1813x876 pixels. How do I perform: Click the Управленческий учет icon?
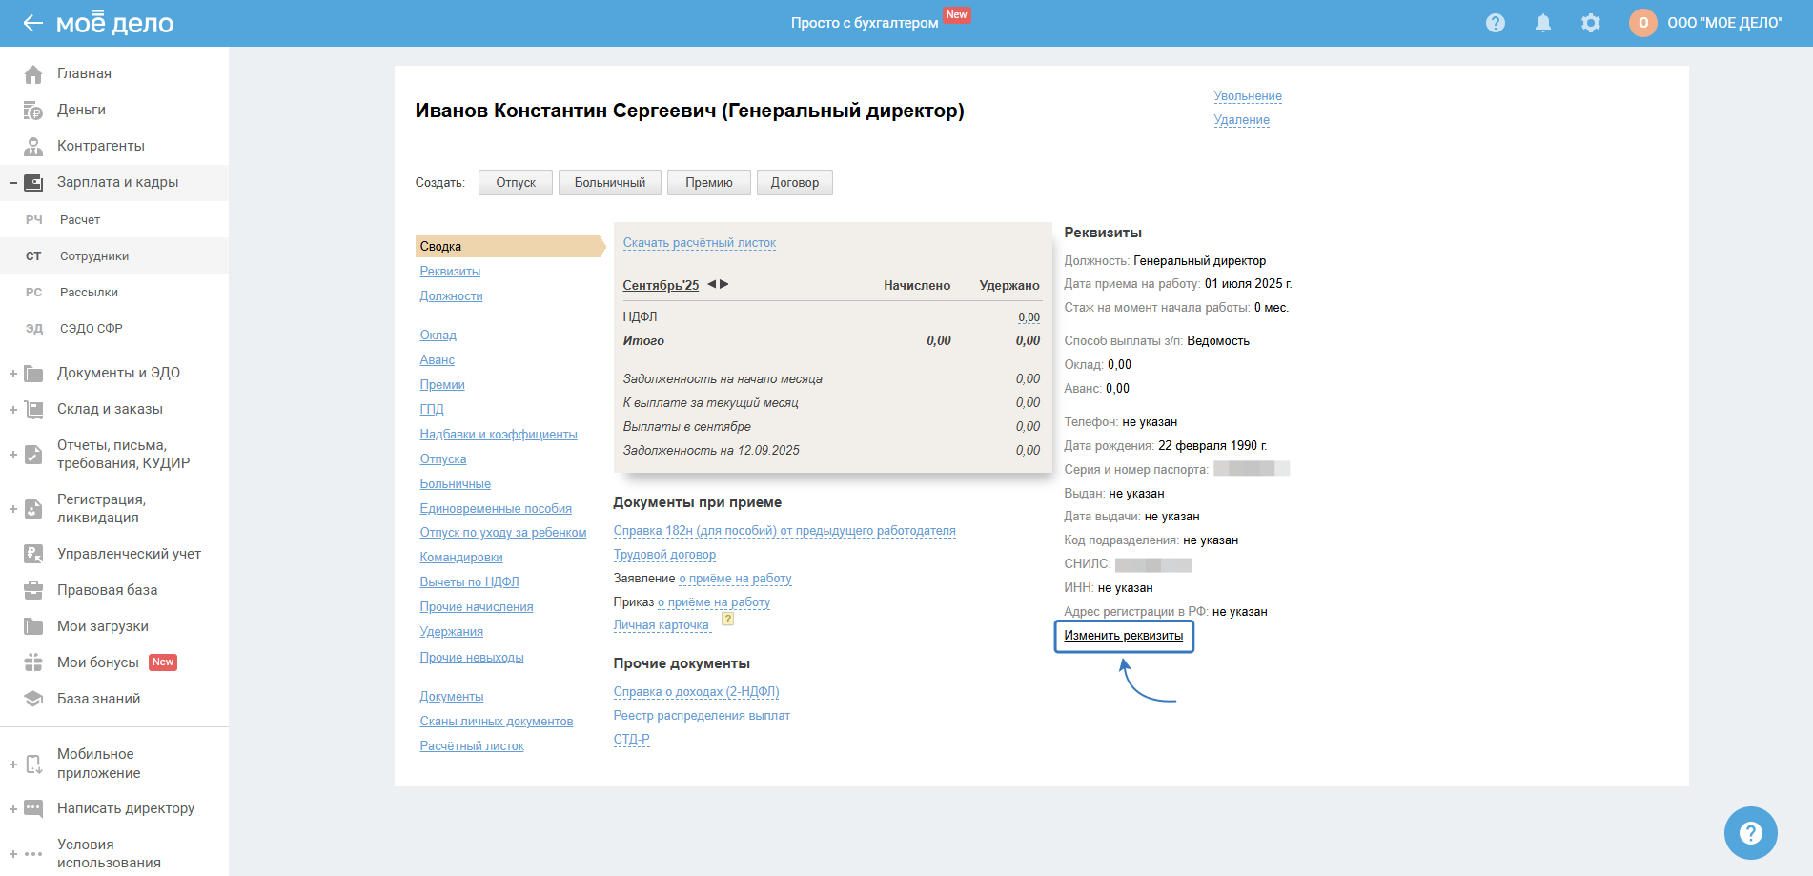point(33,554)
